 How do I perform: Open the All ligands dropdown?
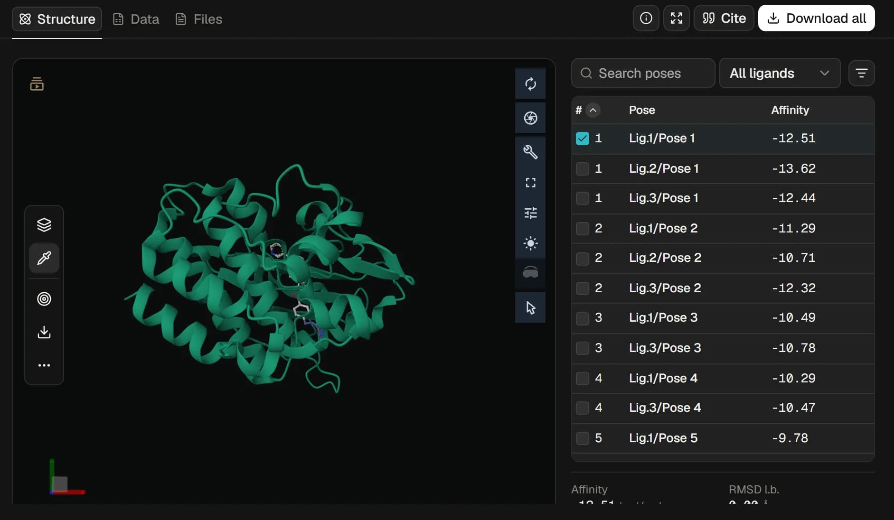pos(780,73)
